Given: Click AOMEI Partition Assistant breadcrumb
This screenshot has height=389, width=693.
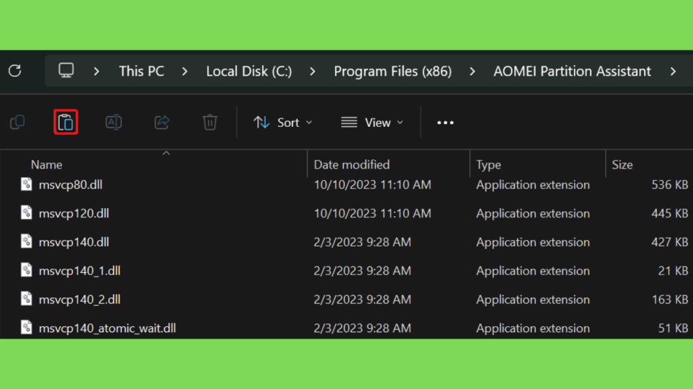Looking at the screenshot, I should 572,71.
